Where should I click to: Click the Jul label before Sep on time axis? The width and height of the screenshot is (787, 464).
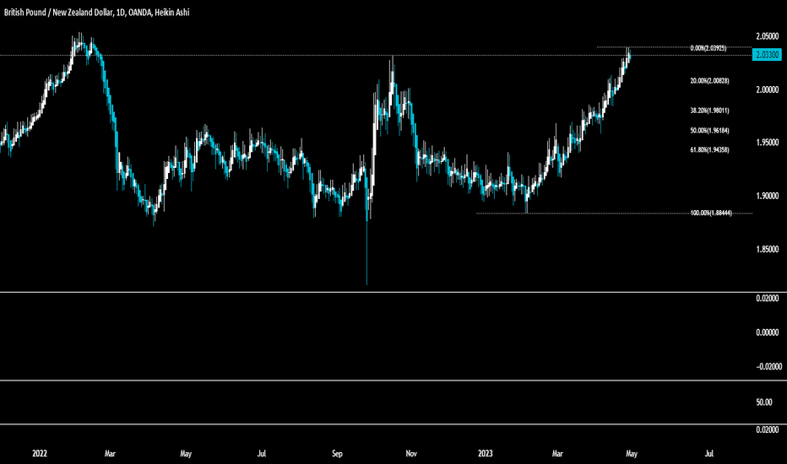pyautogui.click(x=262, y=454)
